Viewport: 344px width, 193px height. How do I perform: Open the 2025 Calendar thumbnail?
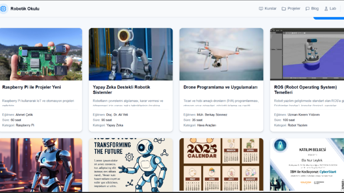click(x=221, y=164)
